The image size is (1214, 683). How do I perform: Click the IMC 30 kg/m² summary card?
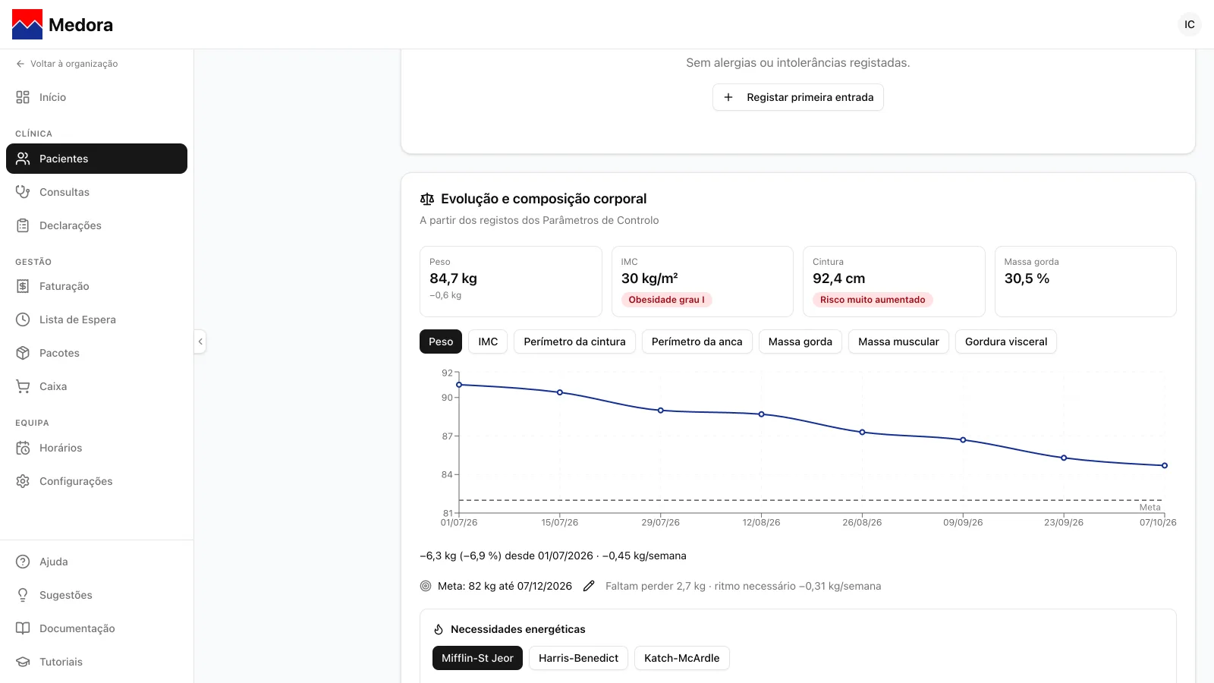coord(703,282)
